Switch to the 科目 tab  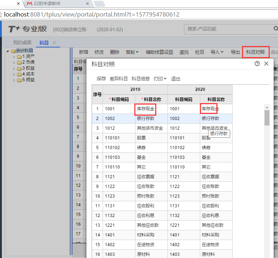44,43
